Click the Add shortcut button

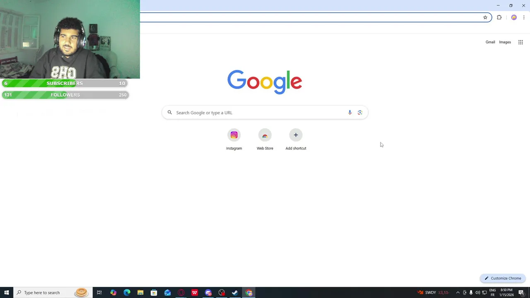pyautogui.click(x=296, y=140)
